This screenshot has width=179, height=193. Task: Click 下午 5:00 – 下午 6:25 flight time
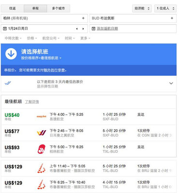tap(66, 147)
